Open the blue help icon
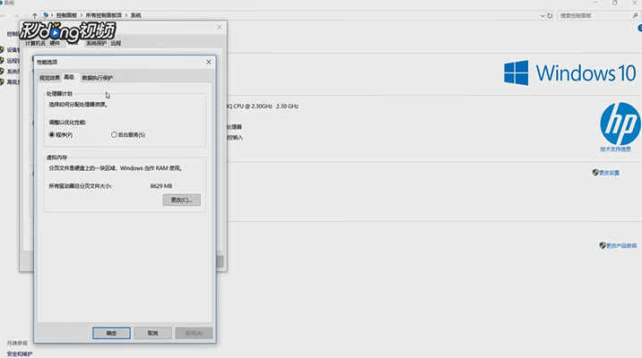 (x=639, y=28)
